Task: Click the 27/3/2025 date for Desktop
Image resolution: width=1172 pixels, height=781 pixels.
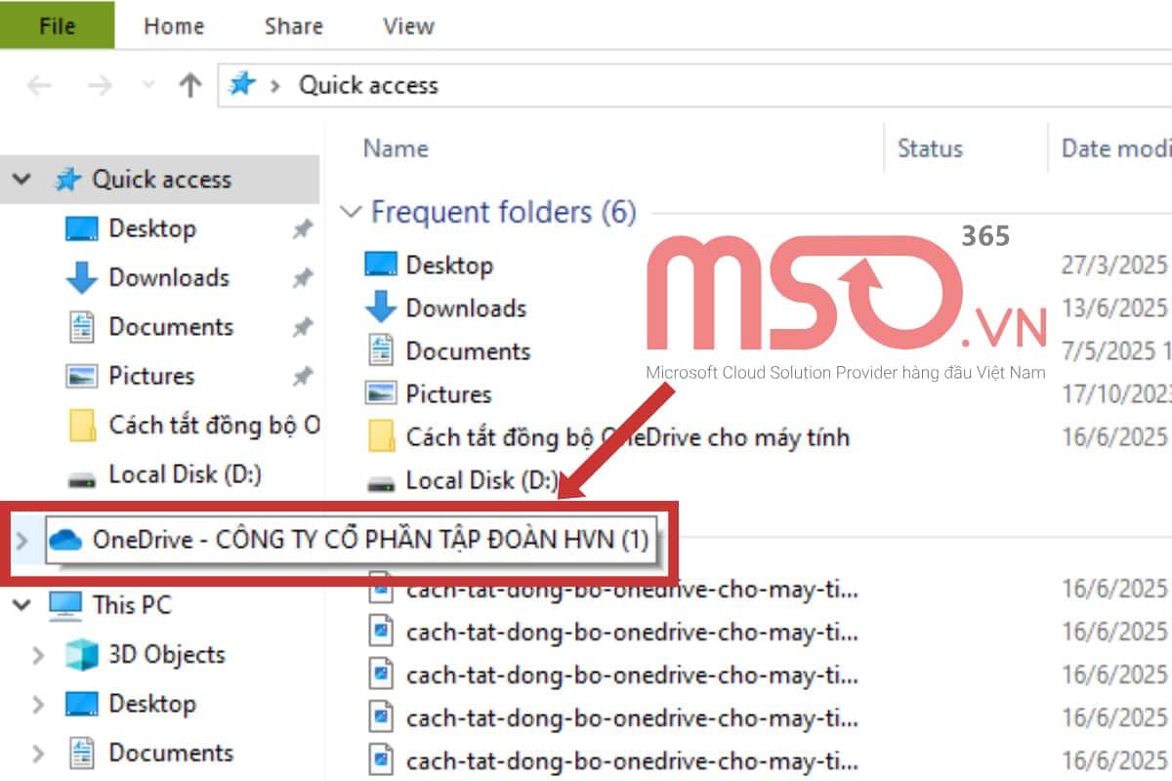Action: point(1115,266)
